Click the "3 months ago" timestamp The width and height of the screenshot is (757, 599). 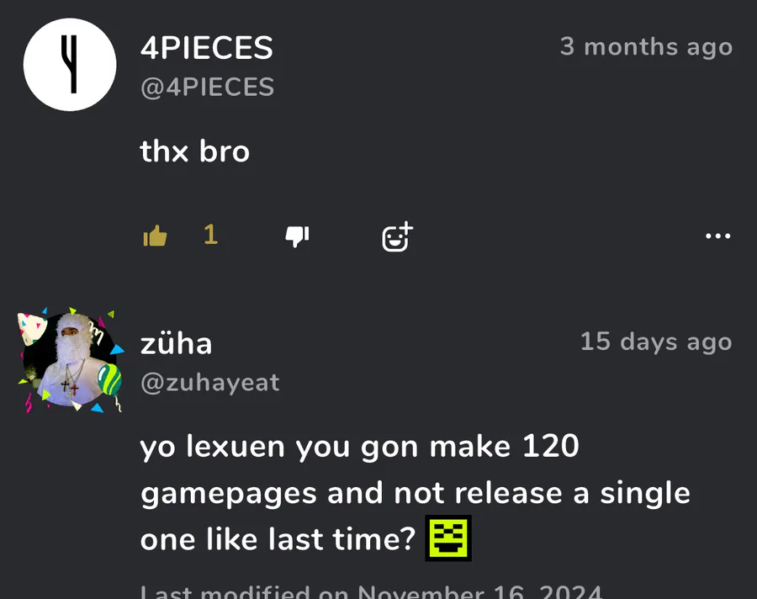click(646, 47)
